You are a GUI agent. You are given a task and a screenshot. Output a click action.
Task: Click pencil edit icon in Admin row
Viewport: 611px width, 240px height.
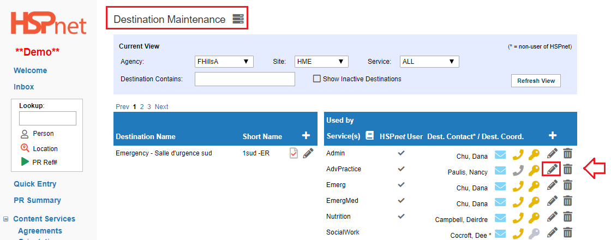tap(552, 154)
